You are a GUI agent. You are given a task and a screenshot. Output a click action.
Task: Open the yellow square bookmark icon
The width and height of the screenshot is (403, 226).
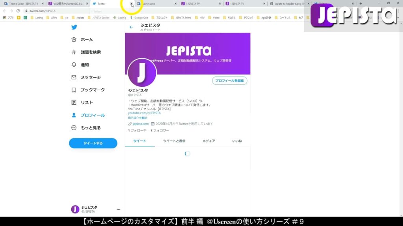tap(19, 18)
